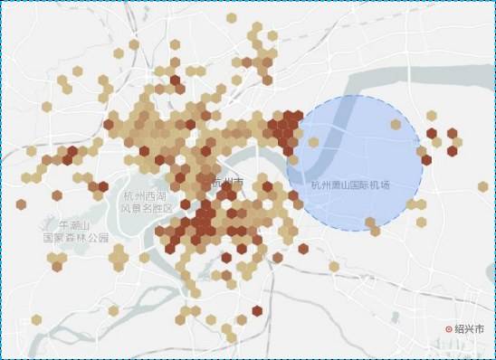The width and height of the screenshot is (496, 360).
Task: Click the topmost isolated tan hexagon
Action: [x=232, y=18]
